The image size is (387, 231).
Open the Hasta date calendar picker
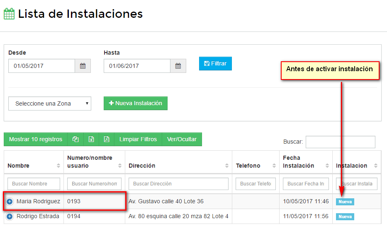[178, 66]
